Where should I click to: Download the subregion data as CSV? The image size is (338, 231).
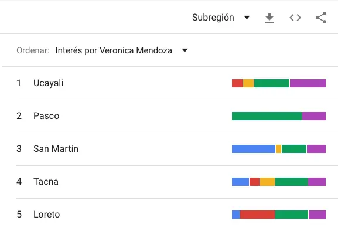click(x=269, y=18)
